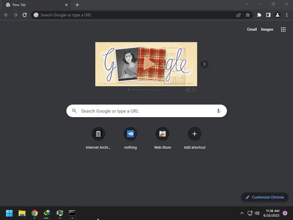Screen dimensions: 293x220
Task: Advance to the next Doodle slide
Action: [x=204, y=64]
